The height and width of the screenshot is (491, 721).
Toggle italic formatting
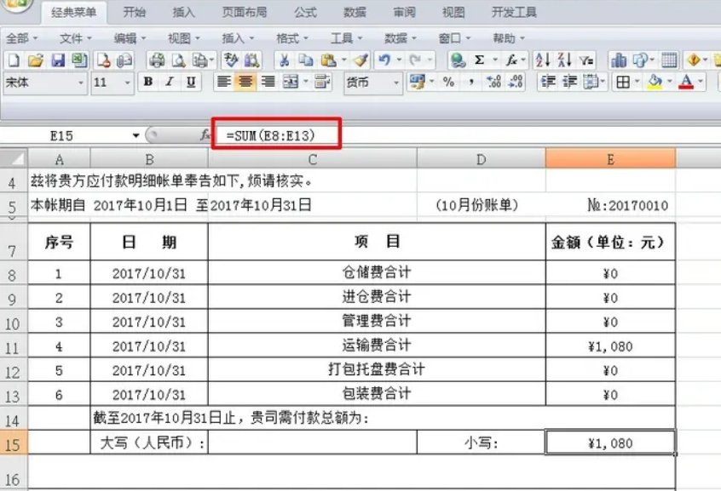[170, 83]
